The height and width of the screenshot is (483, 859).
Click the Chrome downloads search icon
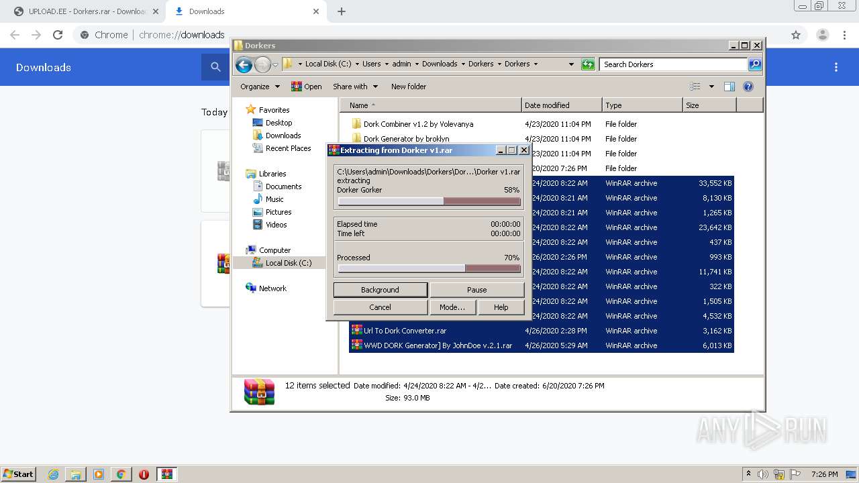[215, 67]
